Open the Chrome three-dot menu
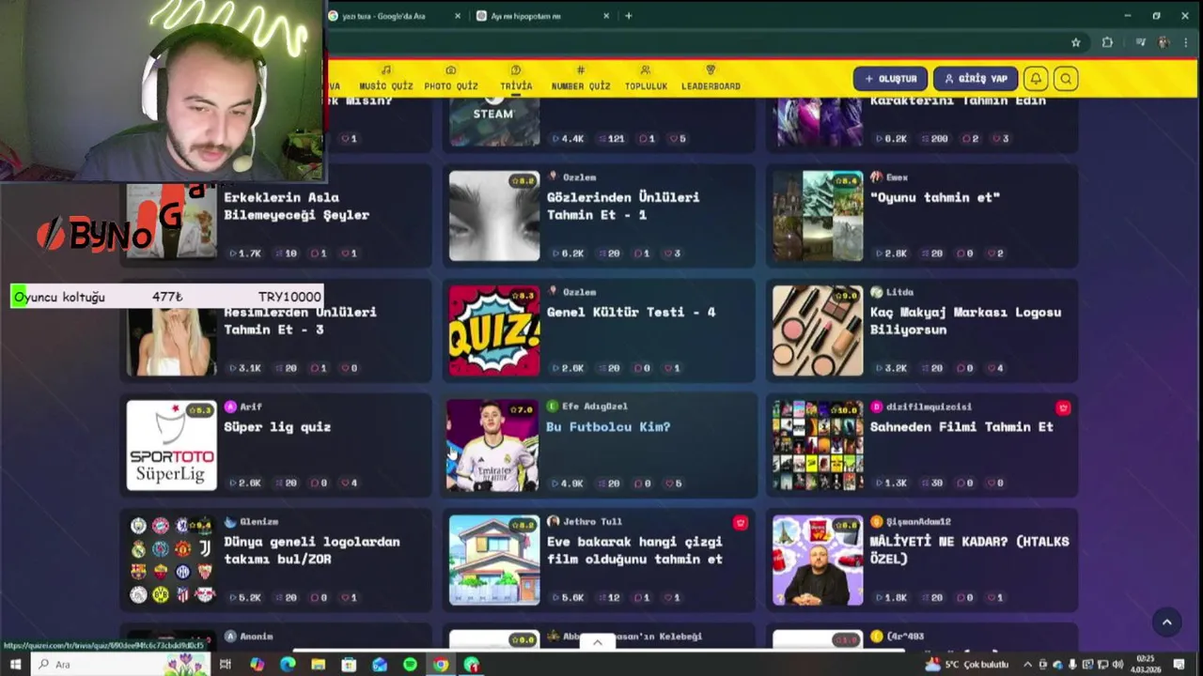Image resolution: width=1203 pixels, height=676 pixels. click(x=1186, y=42)
